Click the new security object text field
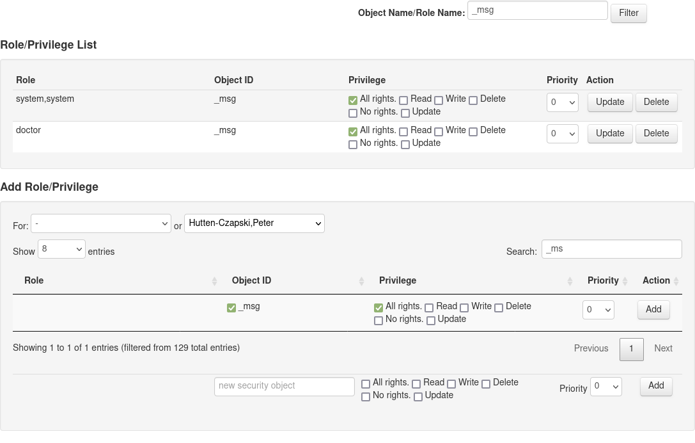This screenshot has height=443, width=695. click(x=284, y=386)
